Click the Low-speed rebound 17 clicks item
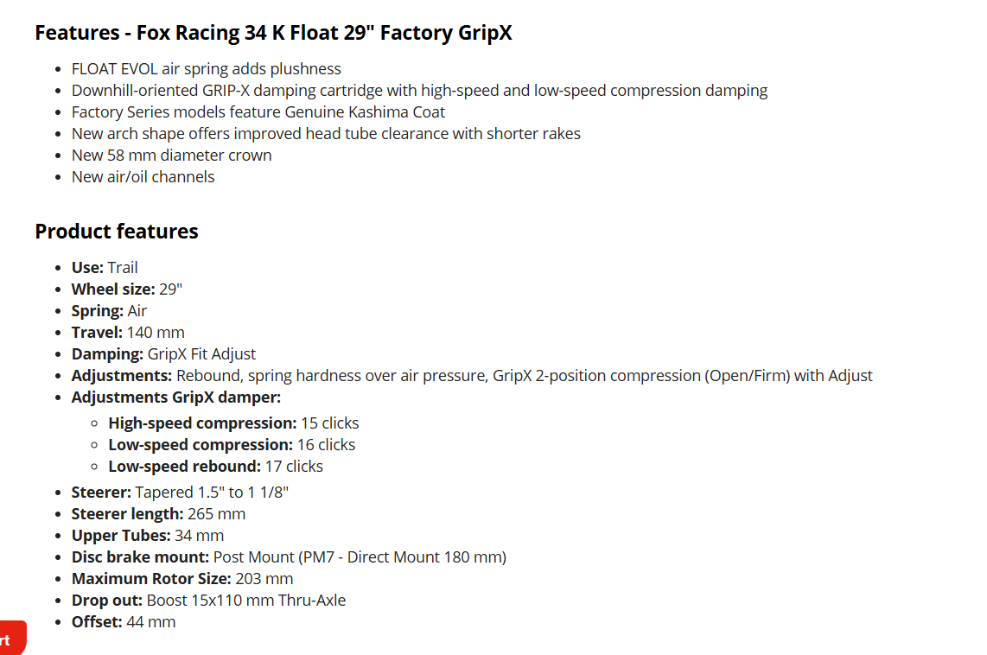This screenshot has width=987, height=655. click(215, 467)
